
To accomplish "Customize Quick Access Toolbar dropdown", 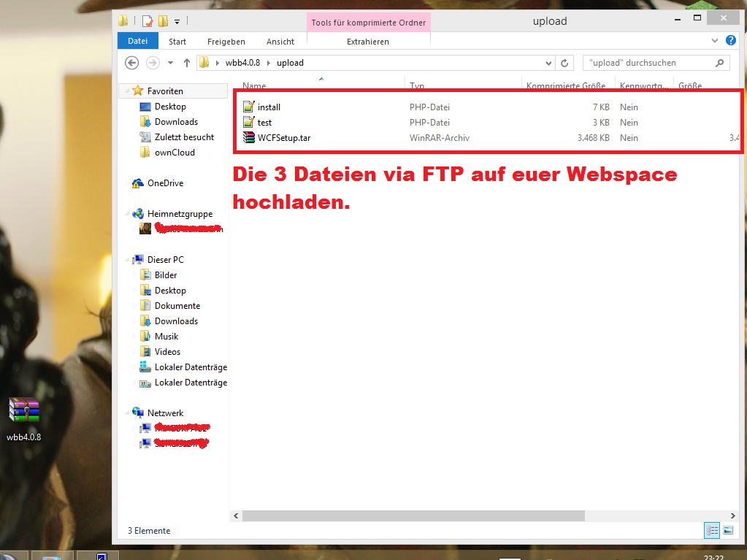I will pyautogui.click(x=177, y=22).
